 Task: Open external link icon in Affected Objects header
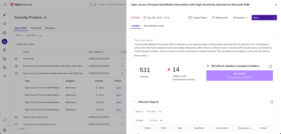pos(271,102)
